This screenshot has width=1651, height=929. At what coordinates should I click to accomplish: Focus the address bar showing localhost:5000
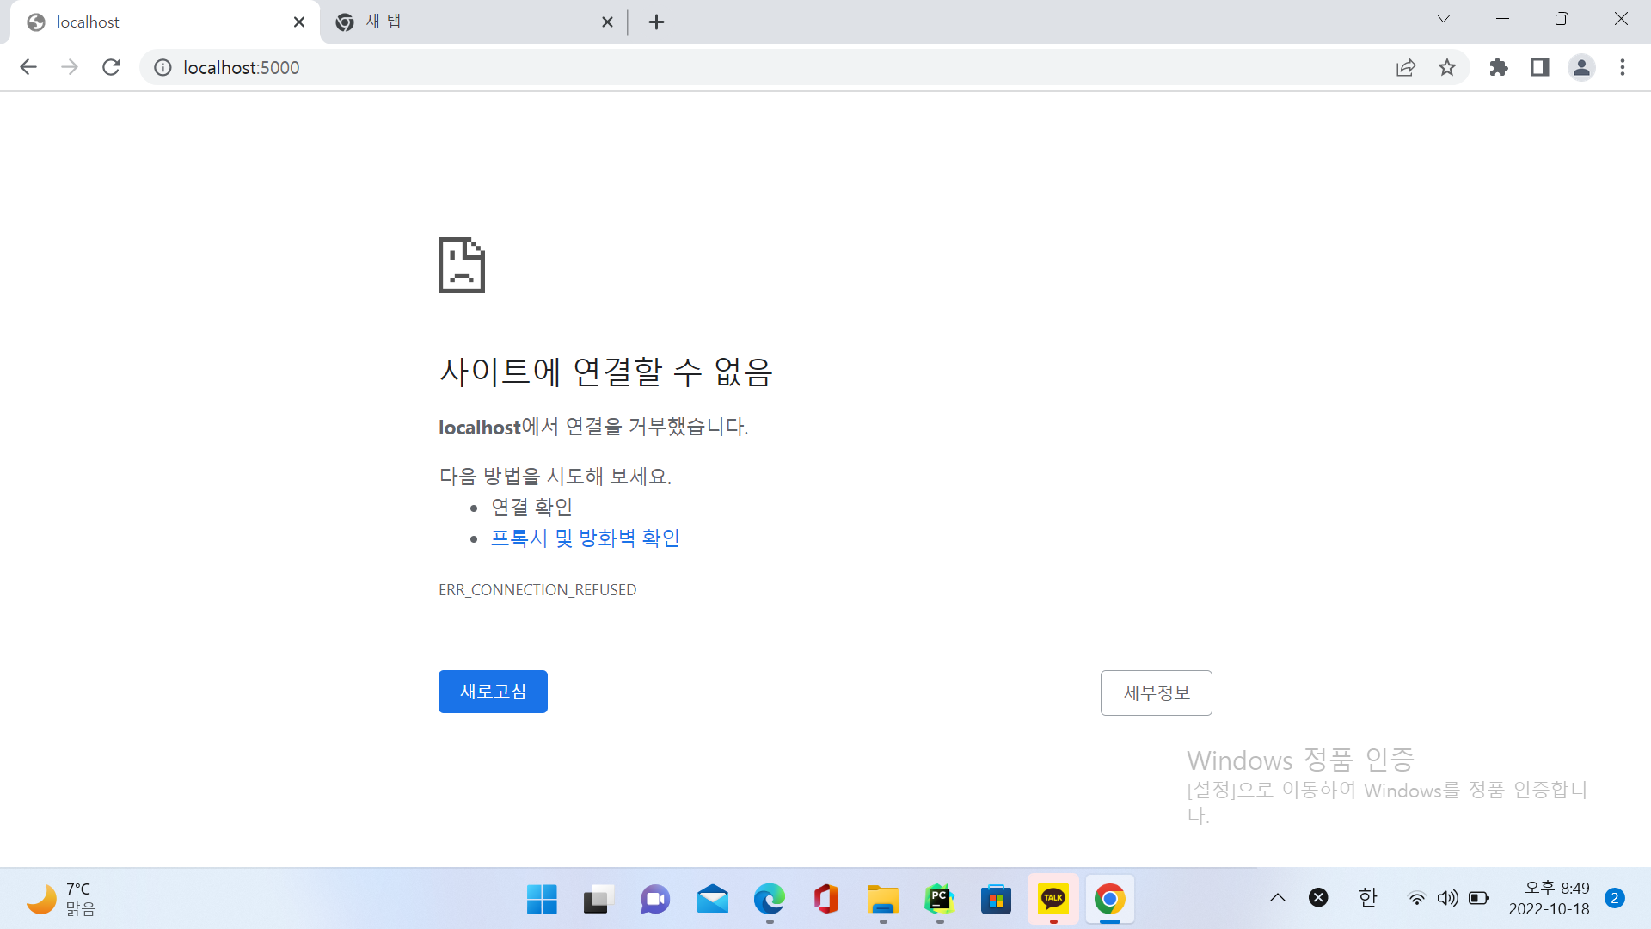click(x=774, y=67)
